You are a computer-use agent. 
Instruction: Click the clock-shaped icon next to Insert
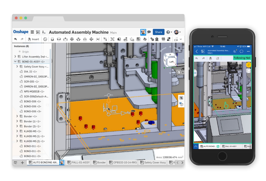tap(45, 39)
